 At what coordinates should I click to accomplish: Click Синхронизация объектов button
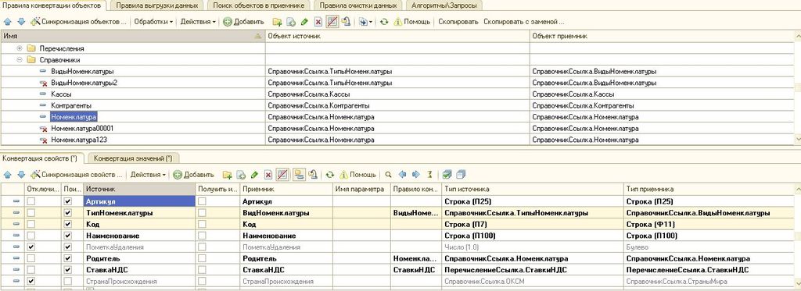point(78,22)
